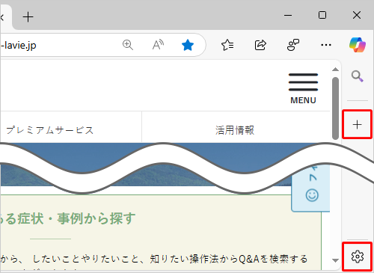Click the vertical scrollbar thumb
The image size is (374, 273).
tap(335, 108)
